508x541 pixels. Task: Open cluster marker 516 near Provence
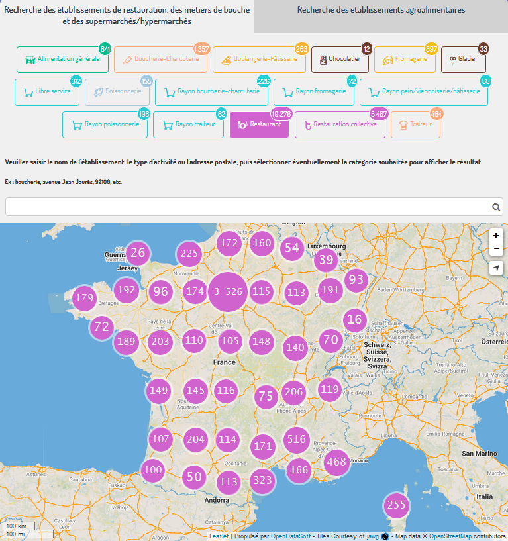297,439
